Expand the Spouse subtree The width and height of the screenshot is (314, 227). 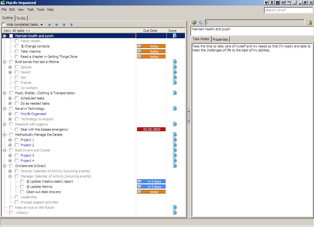(x=10, y=67)
